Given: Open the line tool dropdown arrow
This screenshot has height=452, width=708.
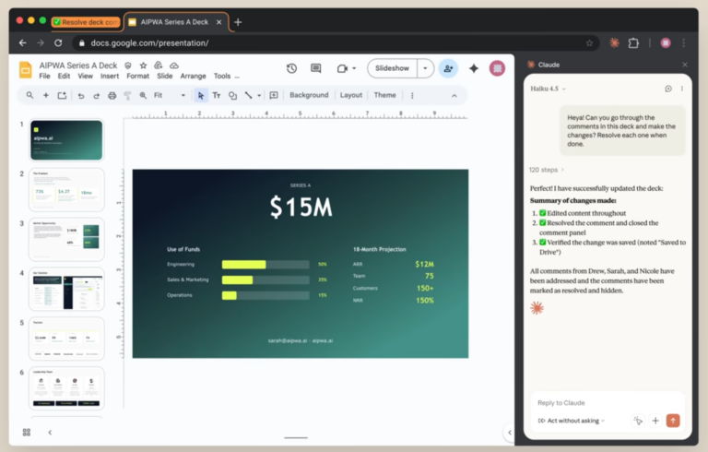Looking at the screenshot, I should tap(259, 95).
